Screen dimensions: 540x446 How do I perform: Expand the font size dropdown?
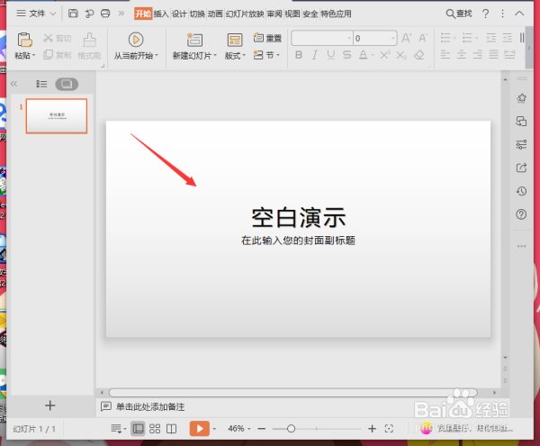click(x=392, y=38)
